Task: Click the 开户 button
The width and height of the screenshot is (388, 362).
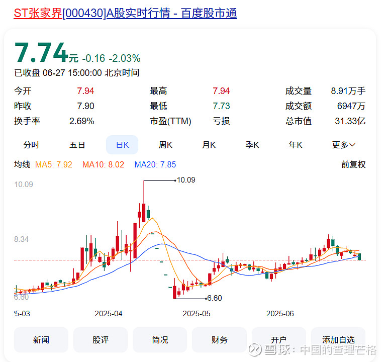Action: [278, 340]
